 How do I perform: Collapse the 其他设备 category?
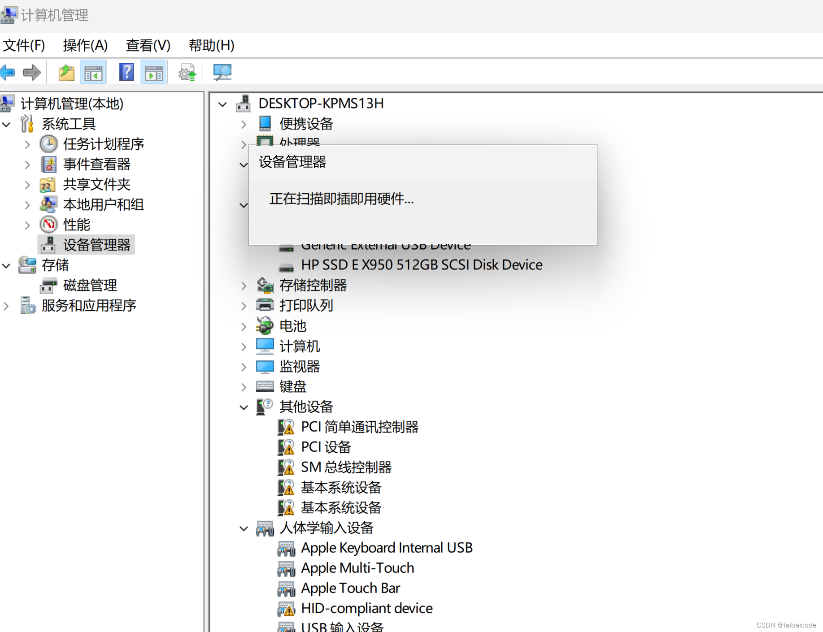tap(244, 407)
